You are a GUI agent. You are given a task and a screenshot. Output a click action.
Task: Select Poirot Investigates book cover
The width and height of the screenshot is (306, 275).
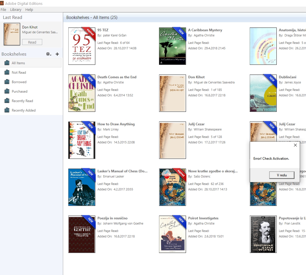(x=172, y=234)
